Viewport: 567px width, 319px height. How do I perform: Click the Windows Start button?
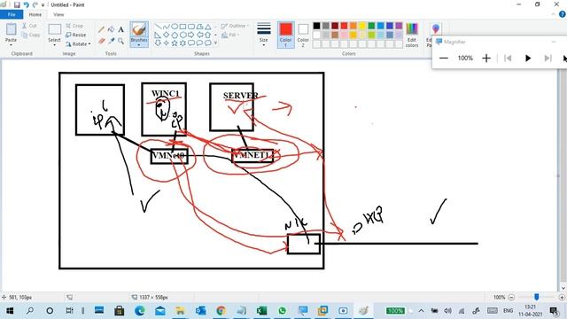pos(10,311)
